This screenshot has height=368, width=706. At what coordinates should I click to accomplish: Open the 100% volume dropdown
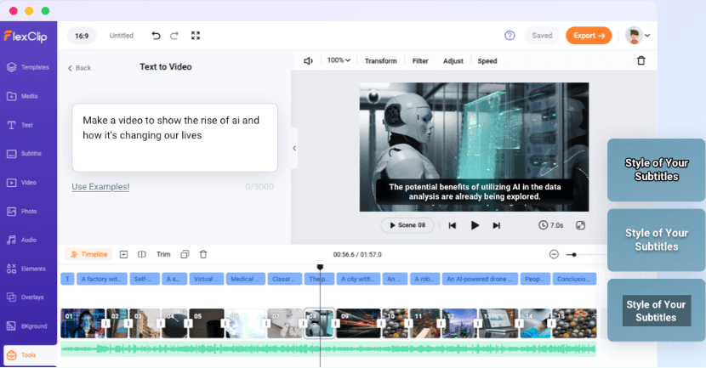point(339,61)
